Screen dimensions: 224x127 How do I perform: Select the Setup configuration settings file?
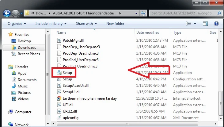click(x=67, y=79)
